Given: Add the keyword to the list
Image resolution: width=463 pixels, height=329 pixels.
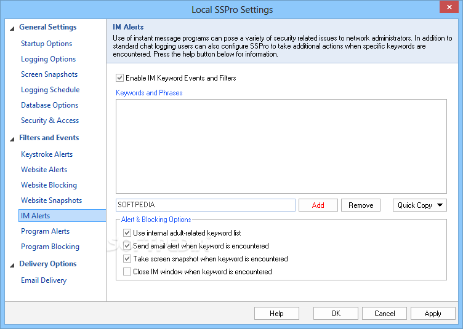Looking at the screenshot, I should point(318,205).
